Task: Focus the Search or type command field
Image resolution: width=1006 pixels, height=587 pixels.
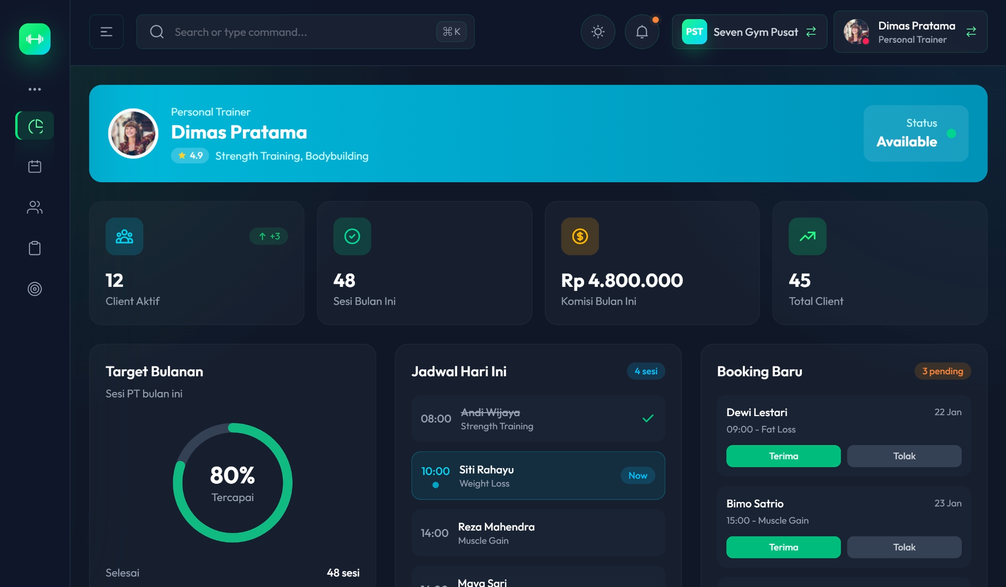Action: (305, 32)
